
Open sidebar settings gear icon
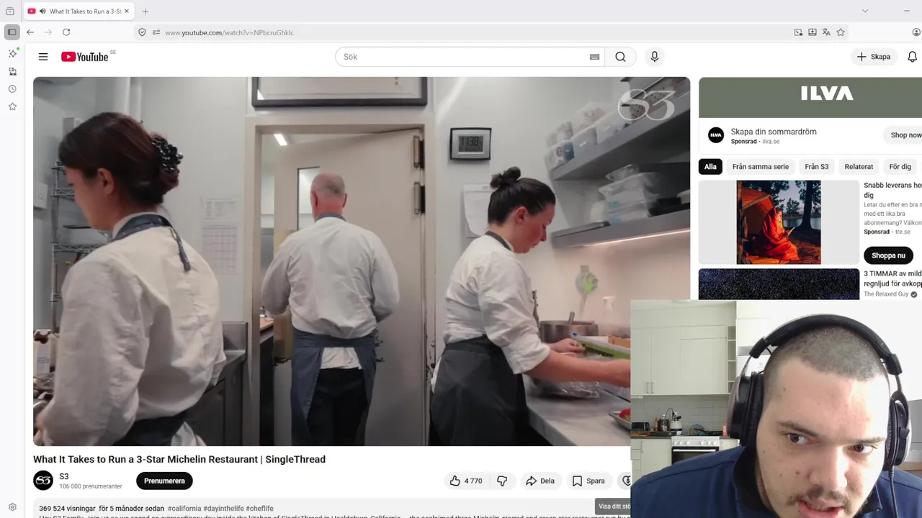(12, 507)
